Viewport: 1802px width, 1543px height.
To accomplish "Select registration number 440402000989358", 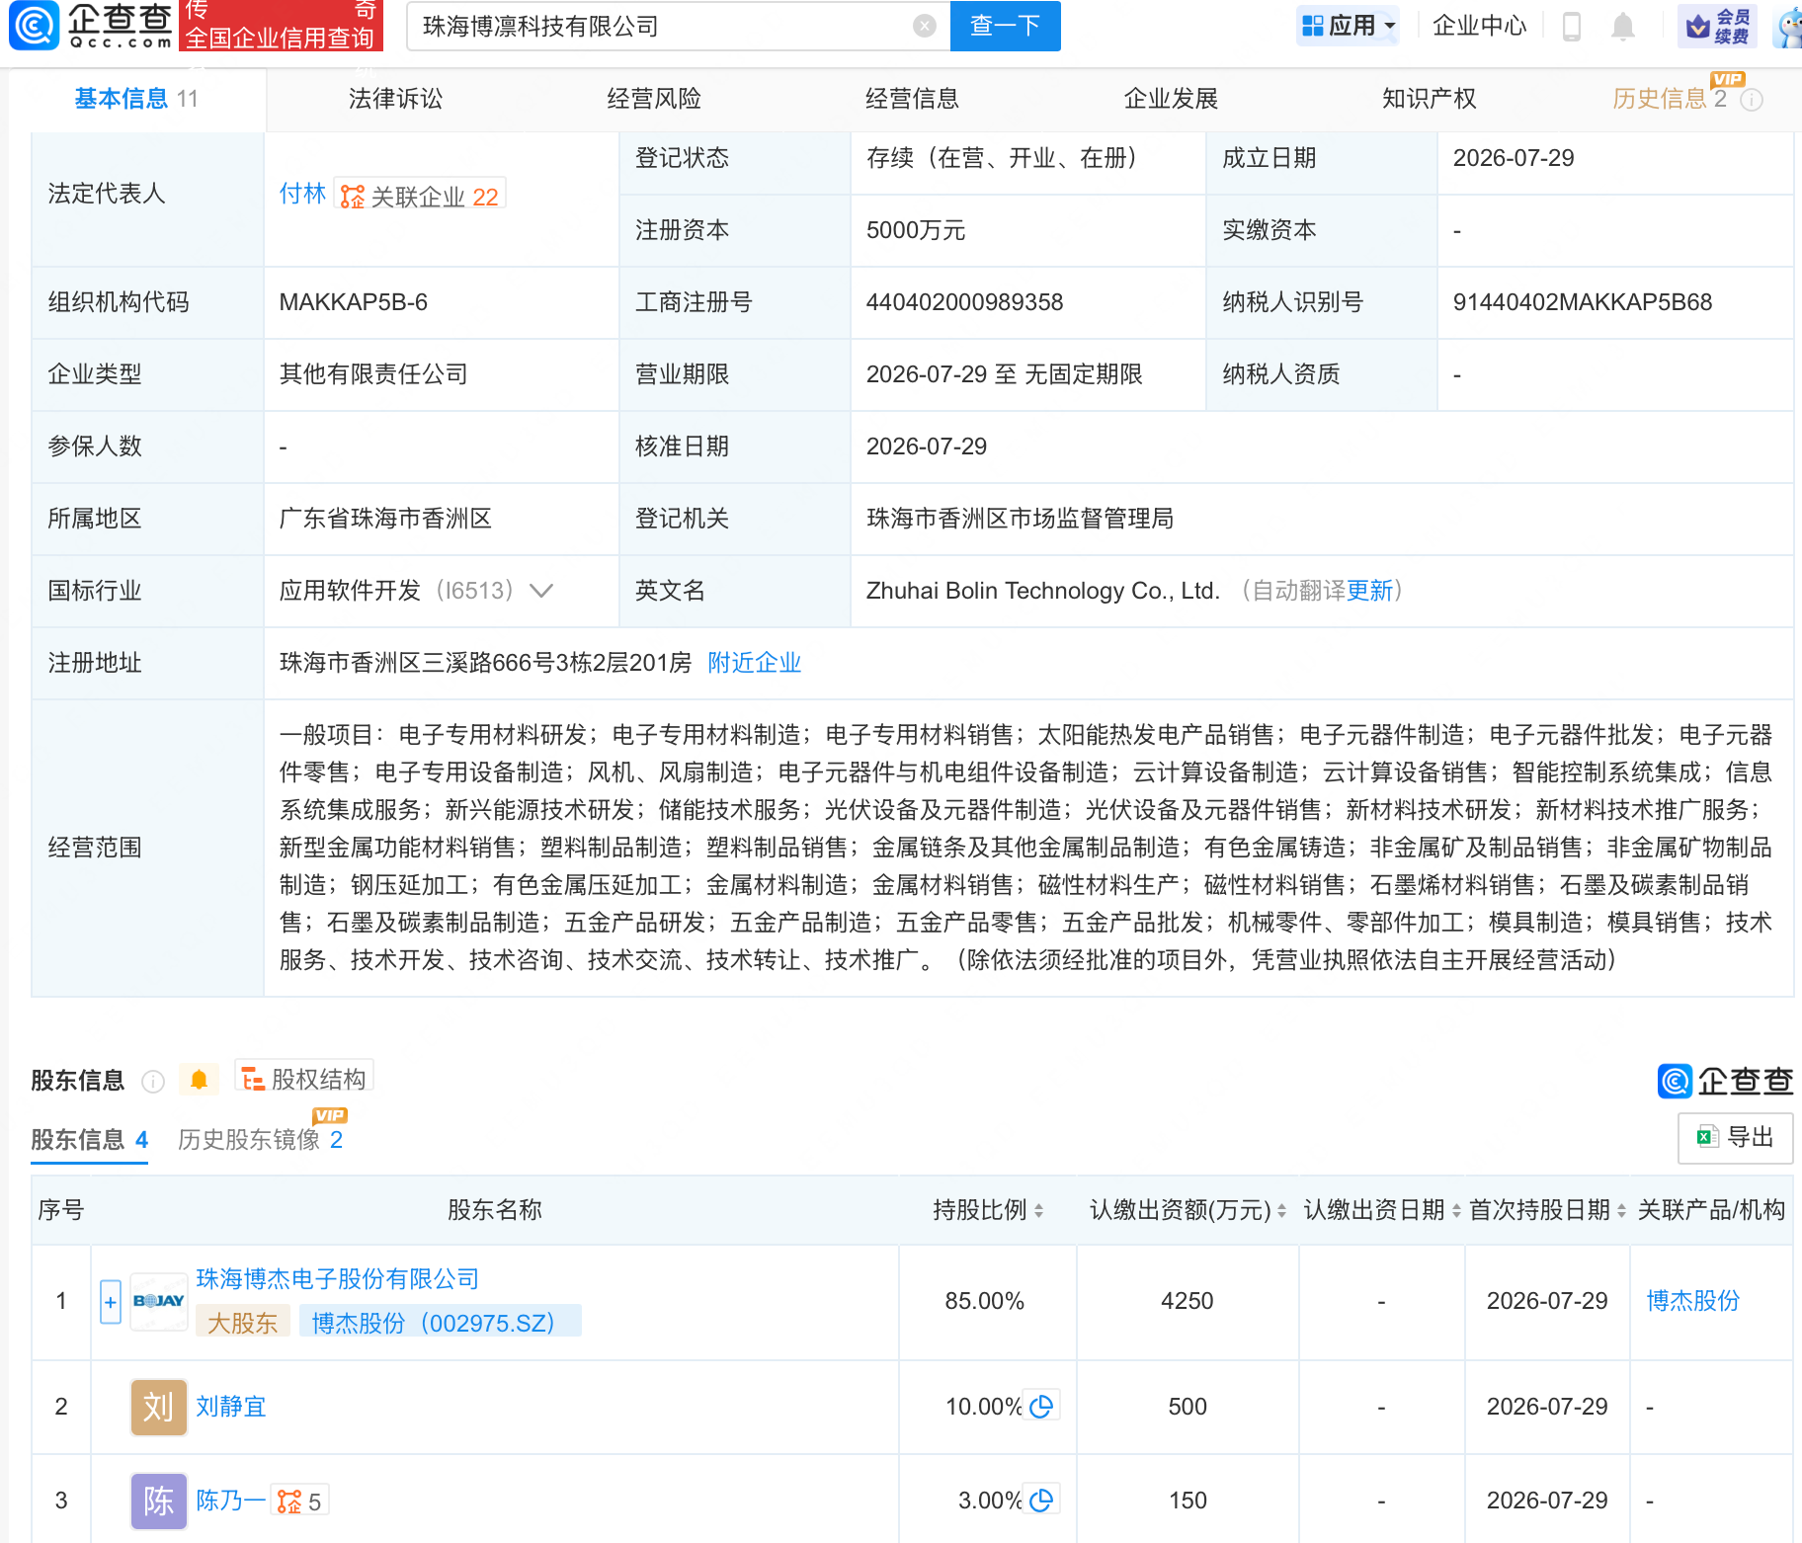I will coord(964,302).
